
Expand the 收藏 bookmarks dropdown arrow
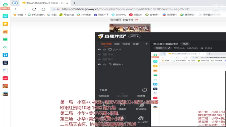[26, 15]
